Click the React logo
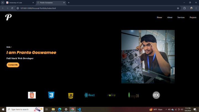 (x=90, y=95)
